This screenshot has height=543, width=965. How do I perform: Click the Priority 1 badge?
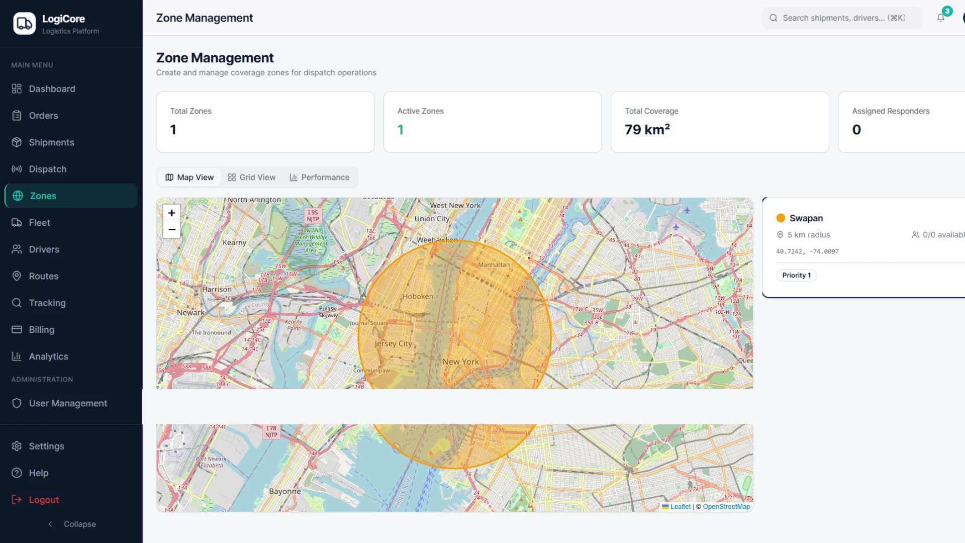click(797, 276)
